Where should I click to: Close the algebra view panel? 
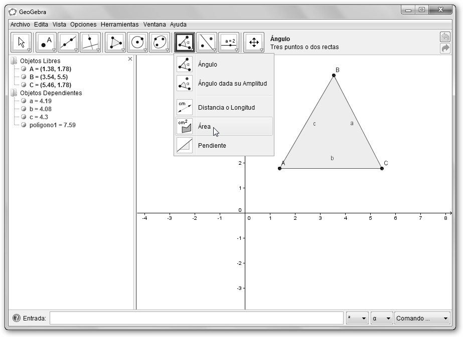tap(130, 59)
